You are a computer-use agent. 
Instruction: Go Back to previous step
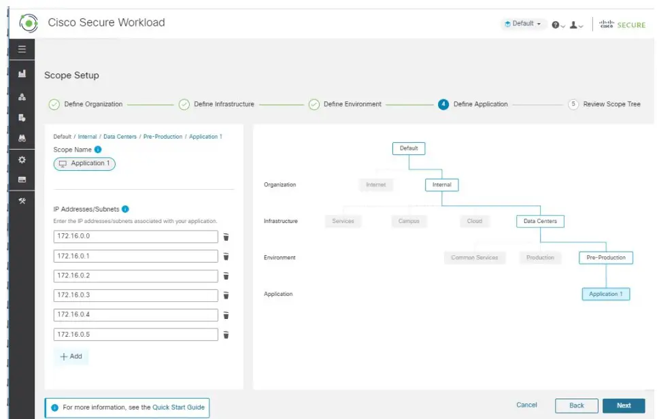click(x=577, y=405)
